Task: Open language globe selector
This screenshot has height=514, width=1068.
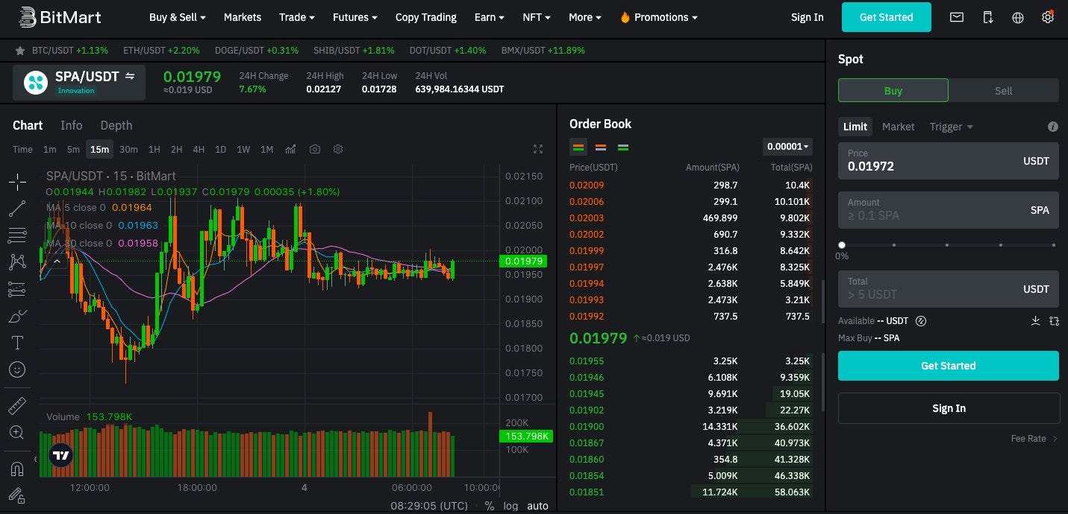Action: (x=1018, y=17)
